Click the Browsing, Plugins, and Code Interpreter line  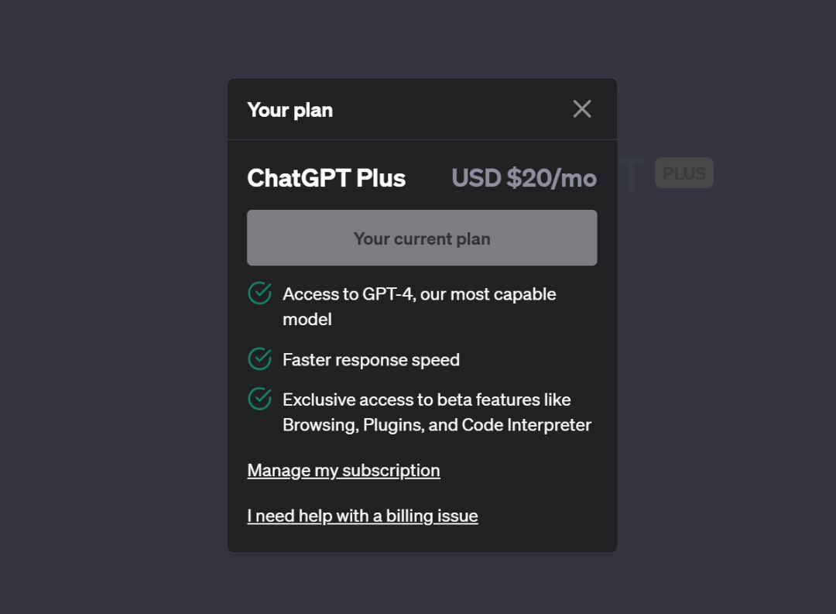(x=437, y=425)
